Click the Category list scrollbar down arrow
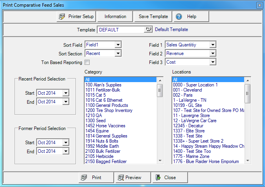The height and width of the screenshot is (187, 265). point(160,161)
